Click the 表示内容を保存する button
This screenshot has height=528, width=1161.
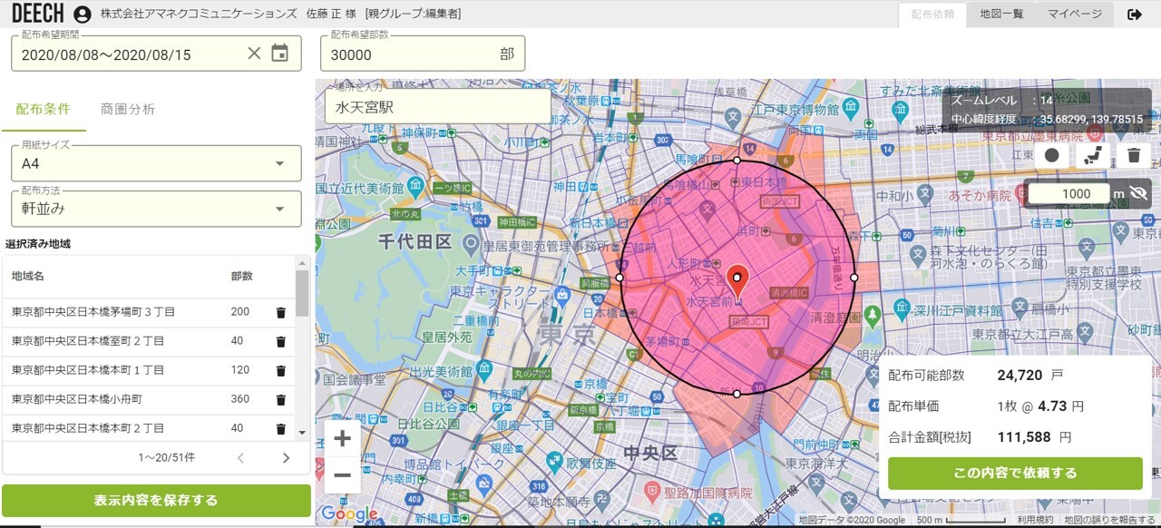(x=156, y=500)
